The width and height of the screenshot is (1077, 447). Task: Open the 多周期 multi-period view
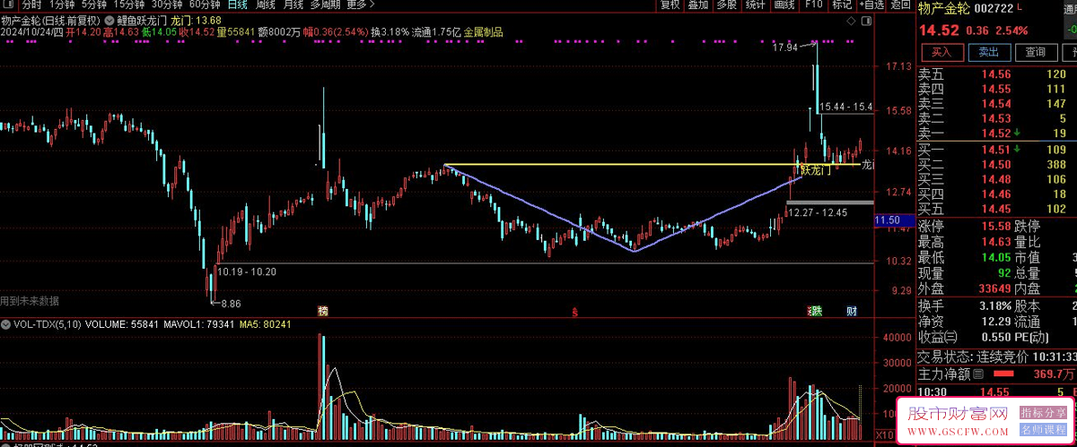[325, 4]
